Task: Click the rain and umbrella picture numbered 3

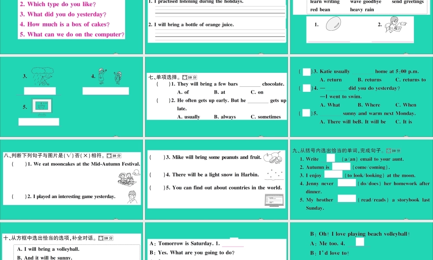Action: click(42, 76)
